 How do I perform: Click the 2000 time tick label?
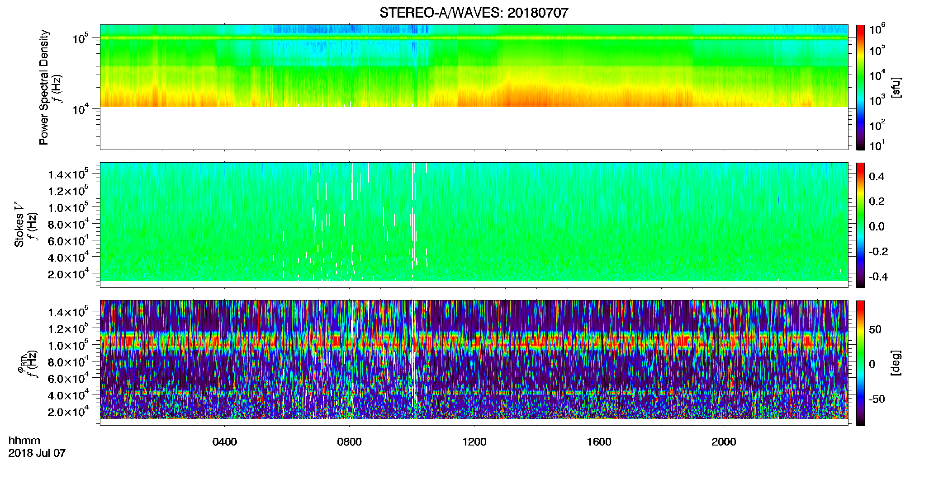[x=724, y=442]
